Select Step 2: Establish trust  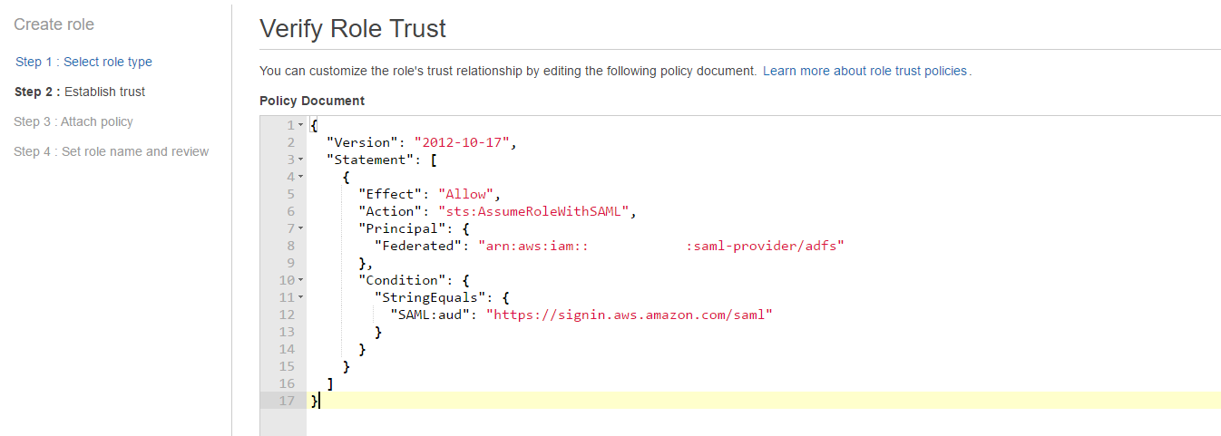80,92
